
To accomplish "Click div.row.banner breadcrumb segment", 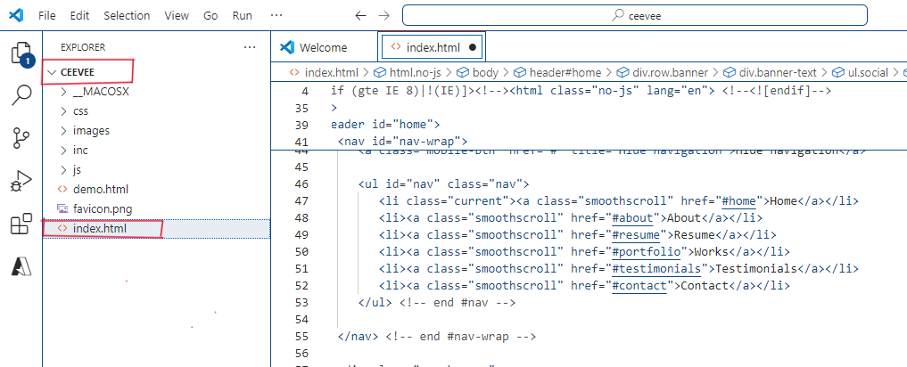I will [670, 72].
